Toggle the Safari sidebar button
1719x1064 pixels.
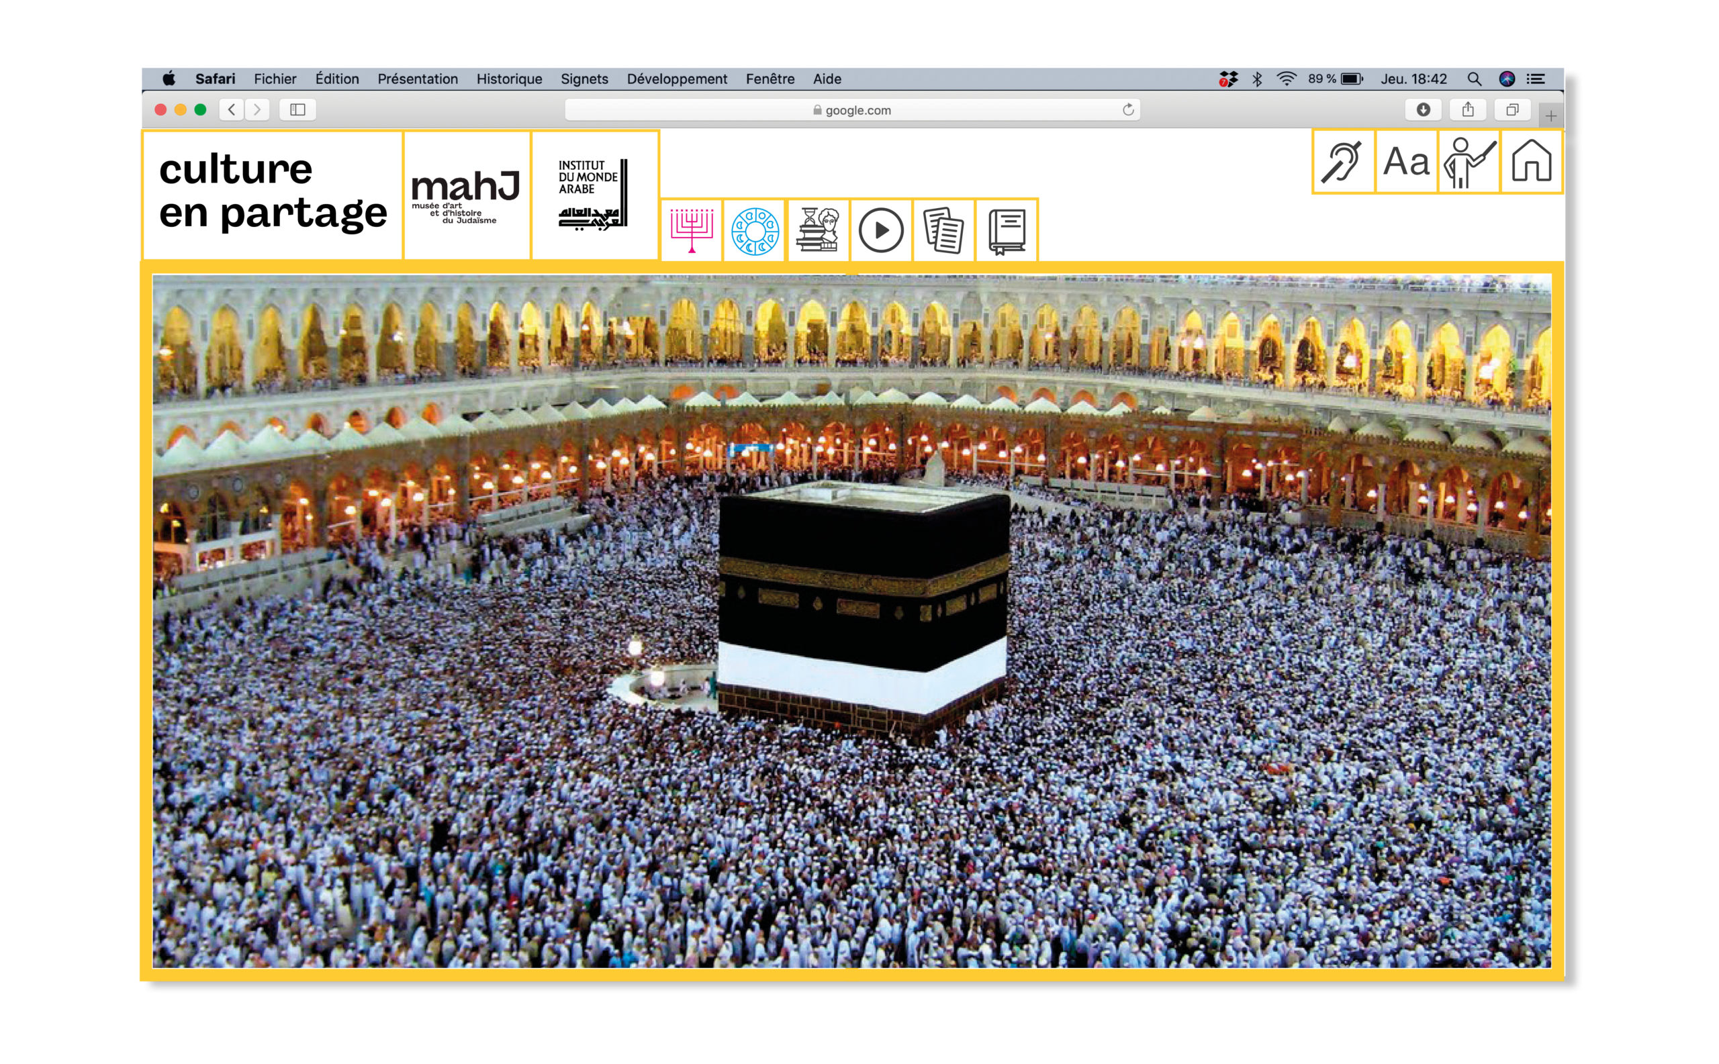tap(297, 110)
